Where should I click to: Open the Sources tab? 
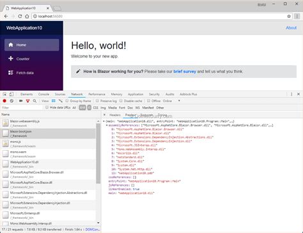[60, 94]
